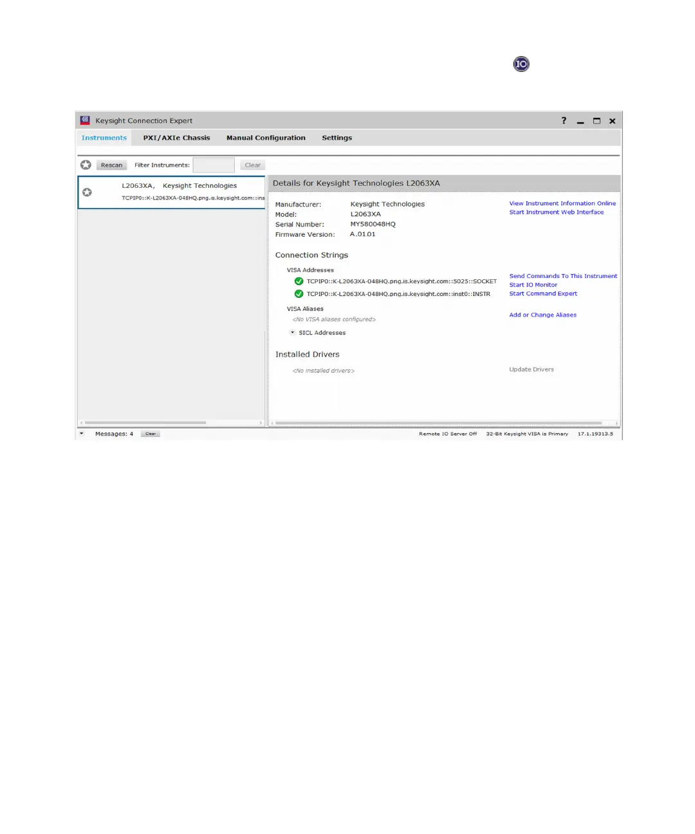695x834 pixels.
Task: Click green check icon for inst0 INSTR address
Action: (299, 294)
